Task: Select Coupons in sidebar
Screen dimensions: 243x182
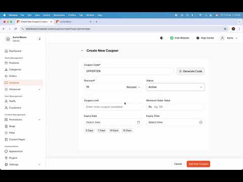Action: pos(23,82)
